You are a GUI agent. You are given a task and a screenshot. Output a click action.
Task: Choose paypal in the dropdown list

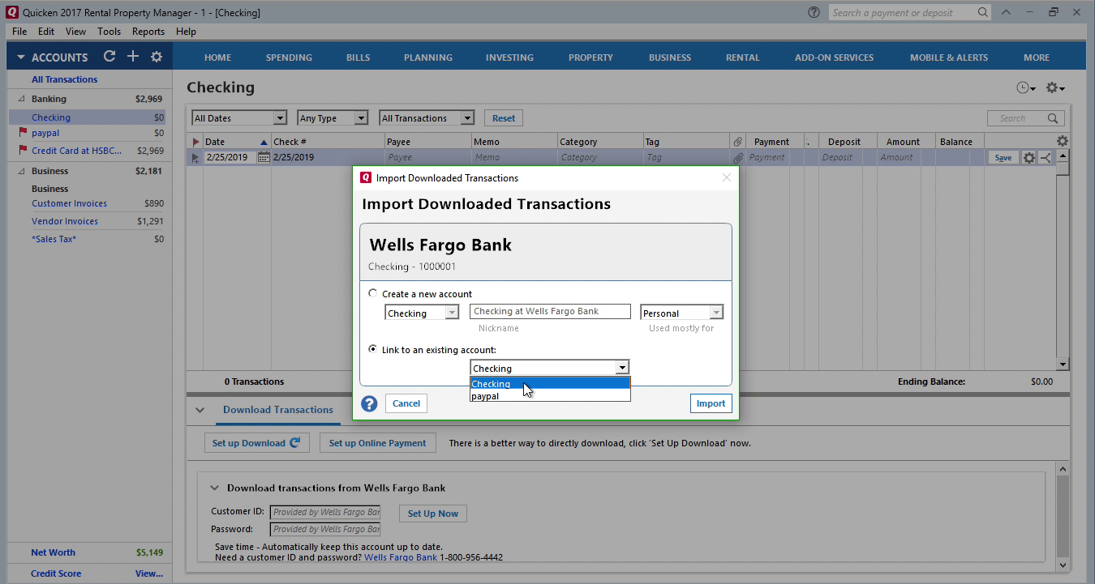(550, 396)
